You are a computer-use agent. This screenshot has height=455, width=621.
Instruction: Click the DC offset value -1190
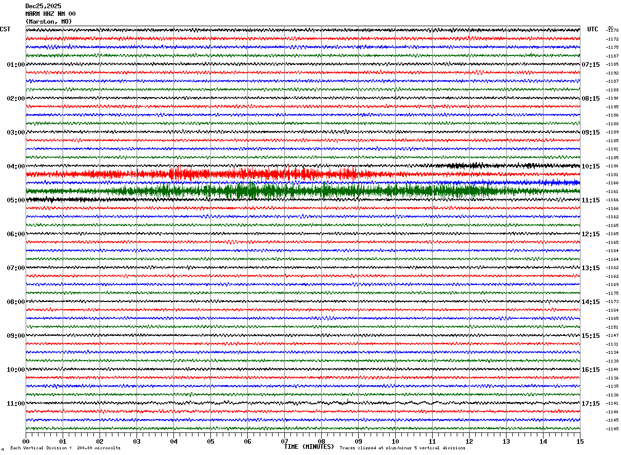point(612,98)
